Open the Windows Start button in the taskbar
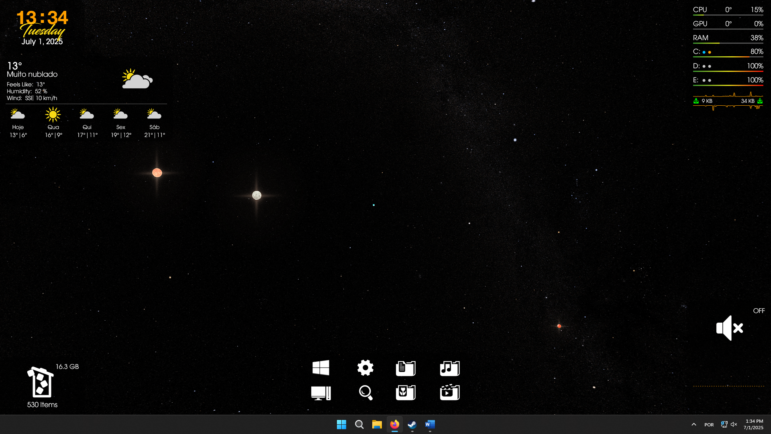The width and height of the screenshot is (771, 434). pyautogui.click(x=341, y=424)
